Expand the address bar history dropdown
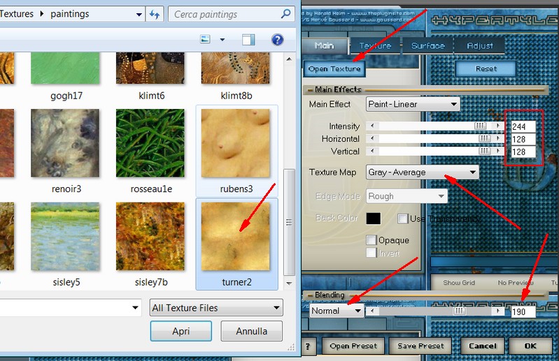The width and height of the screenshot is (559, 361). [139, 15]
